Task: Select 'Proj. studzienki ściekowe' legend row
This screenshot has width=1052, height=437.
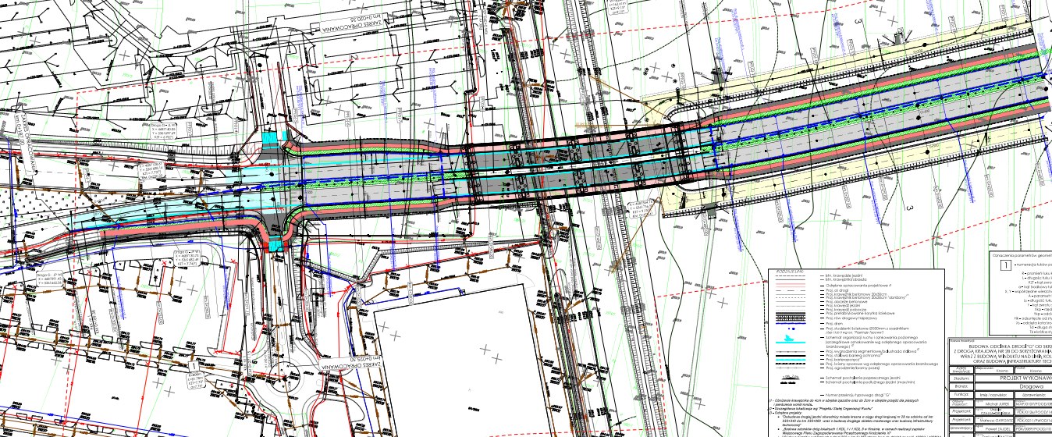Action: (868, 329)
